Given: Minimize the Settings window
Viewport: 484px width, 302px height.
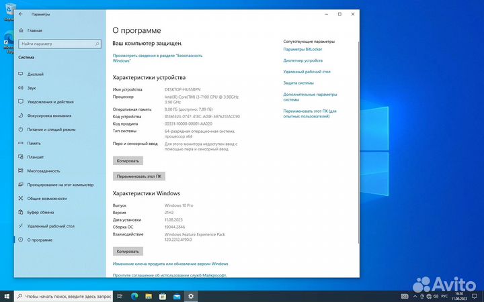Looking at the screenshot, I should (327, 14).
